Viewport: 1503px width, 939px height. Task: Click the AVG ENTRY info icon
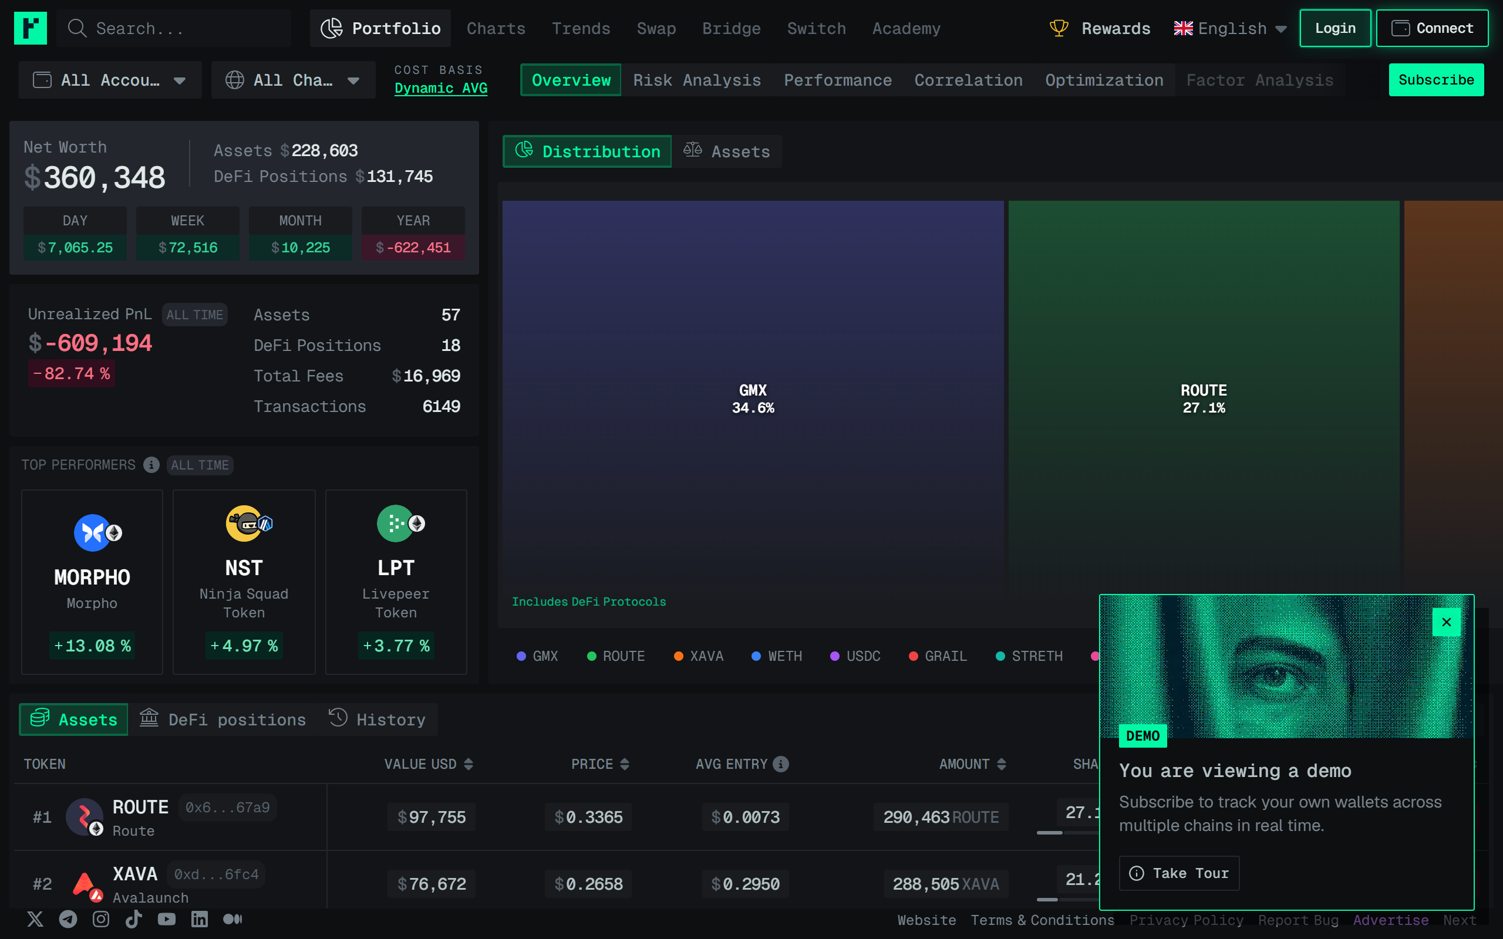(x=781, y=764)
